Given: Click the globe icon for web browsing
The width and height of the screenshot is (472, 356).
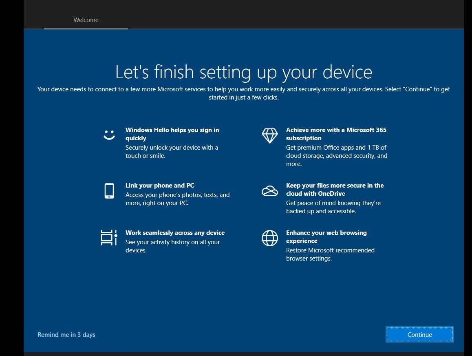Looking at the screenshot, I should point(269,238).
